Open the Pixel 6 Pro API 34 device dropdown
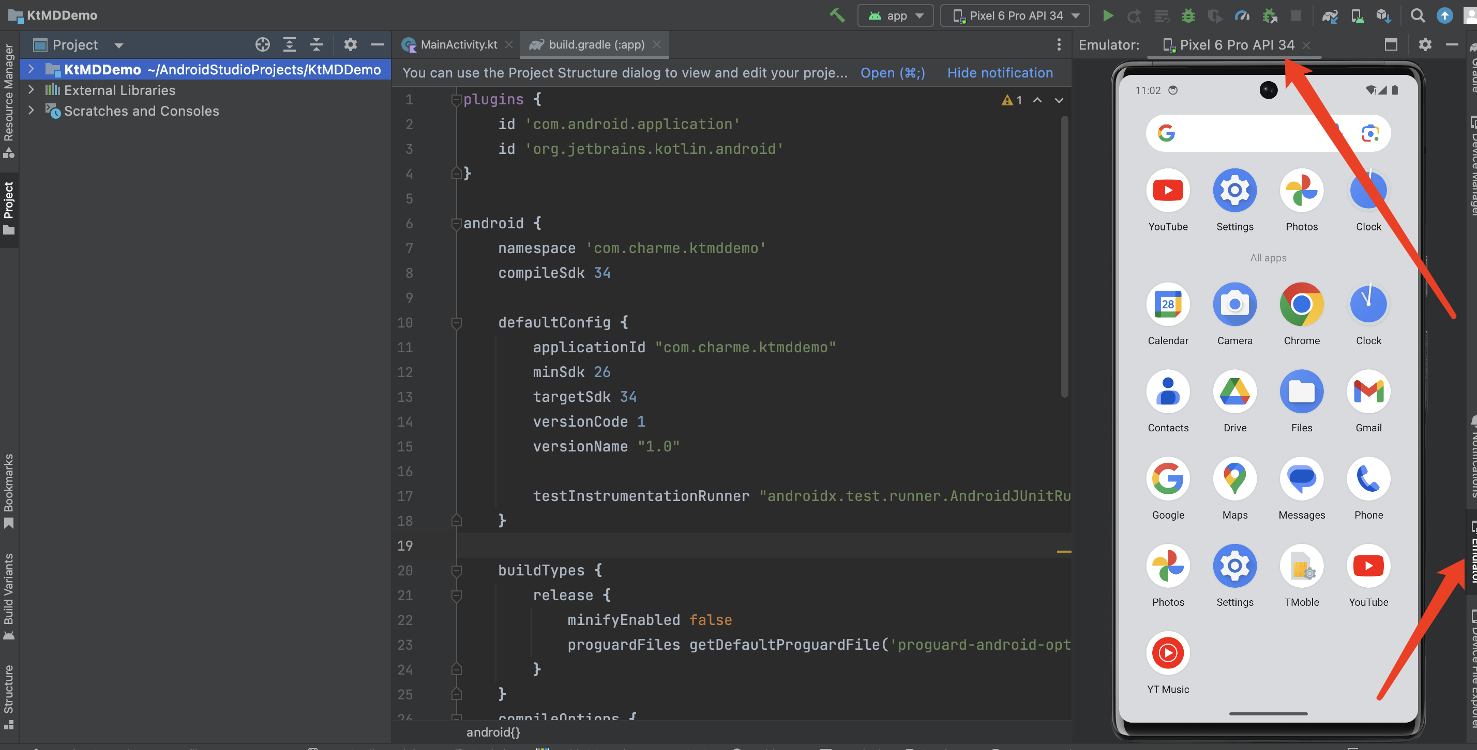The image size is (1477, 750). (1015, 15)
